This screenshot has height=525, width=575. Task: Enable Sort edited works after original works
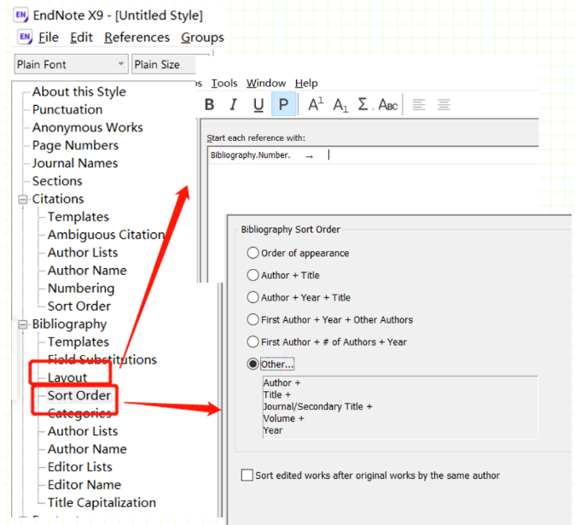[247, 475]
